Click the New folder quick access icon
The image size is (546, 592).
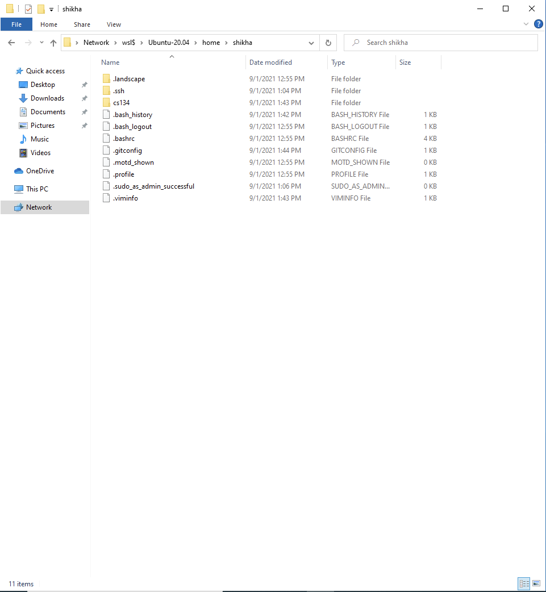click(41, 9)
